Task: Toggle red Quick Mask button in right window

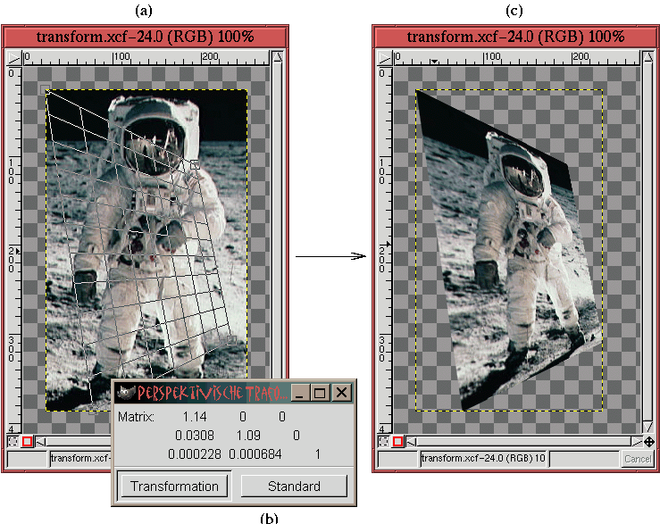Action: [x=397, y=441]
